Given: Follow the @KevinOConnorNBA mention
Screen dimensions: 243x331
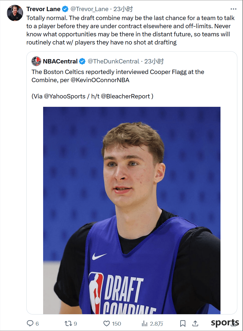Looking at the screenshot, I should (100, 80).
